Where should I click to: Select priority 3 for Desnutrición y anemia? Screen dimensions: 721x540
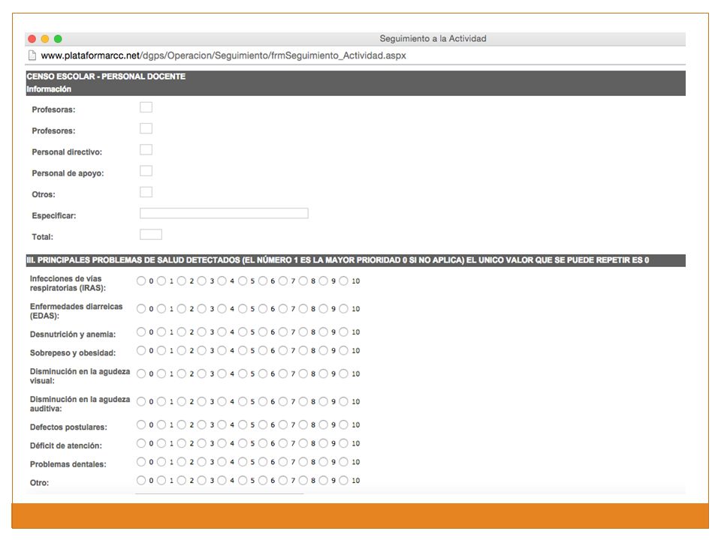coord(202,332)
